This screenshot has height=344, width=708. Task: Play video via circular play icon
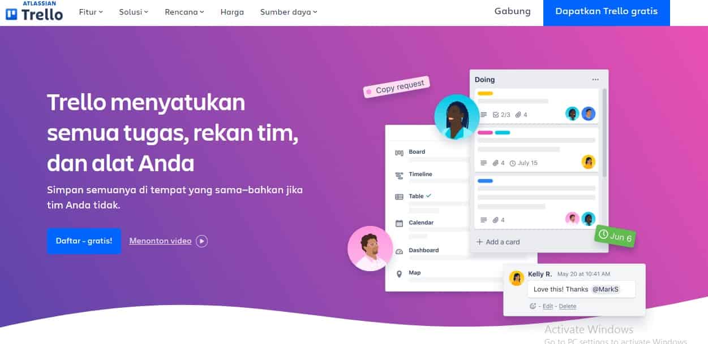(x=202, y=241)
